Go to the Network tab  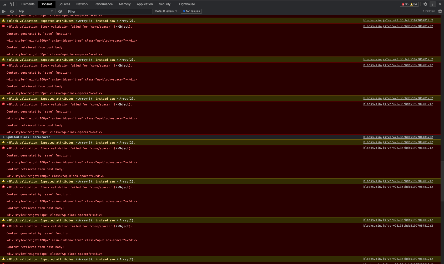[x=82, y=4]
